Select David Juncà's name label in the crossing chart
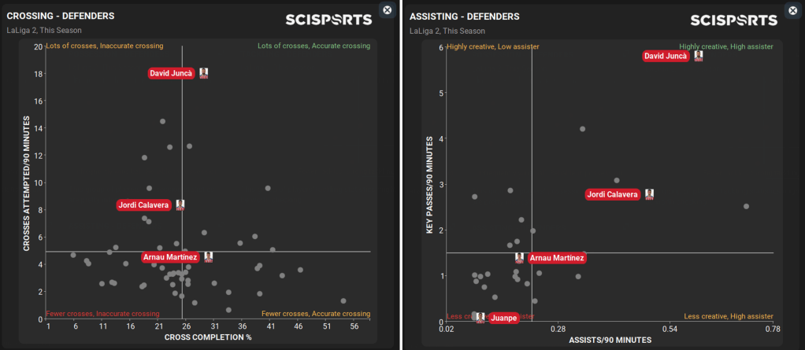The image size is (805, 350). [171, 73]
